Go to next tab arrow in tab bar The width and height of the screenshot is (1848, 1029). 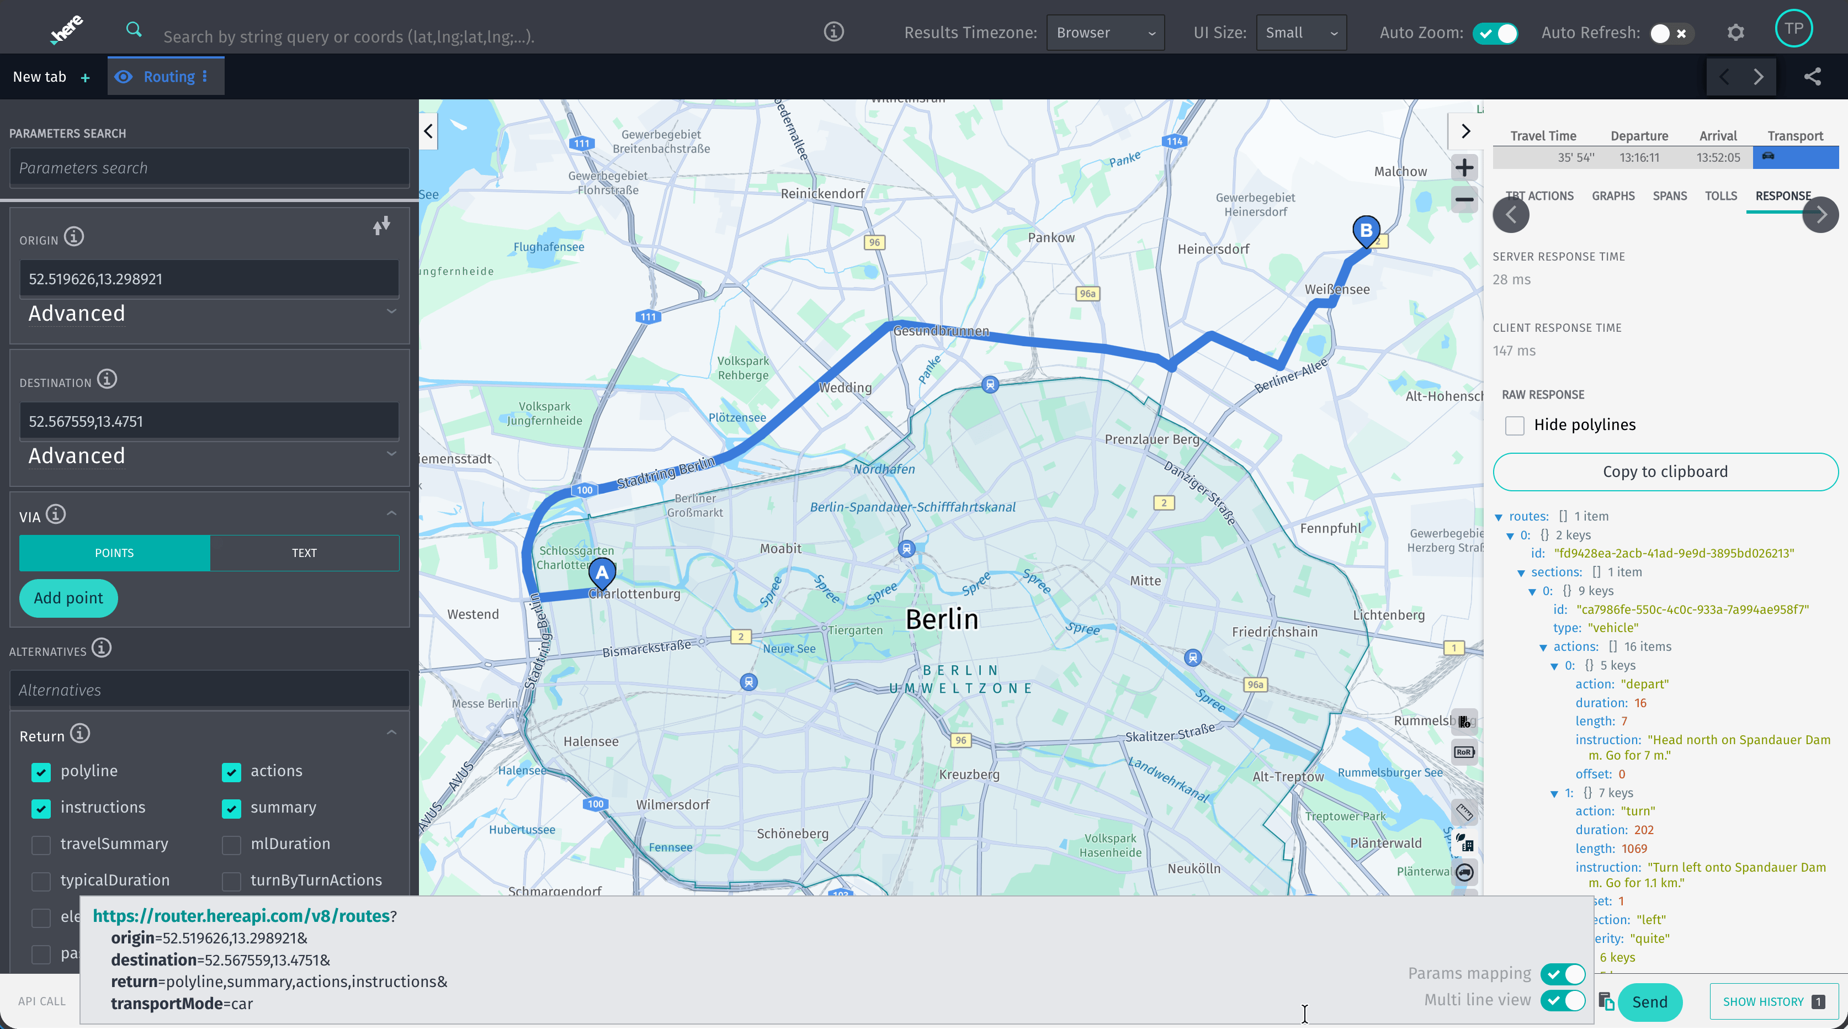click(1759, 77)
